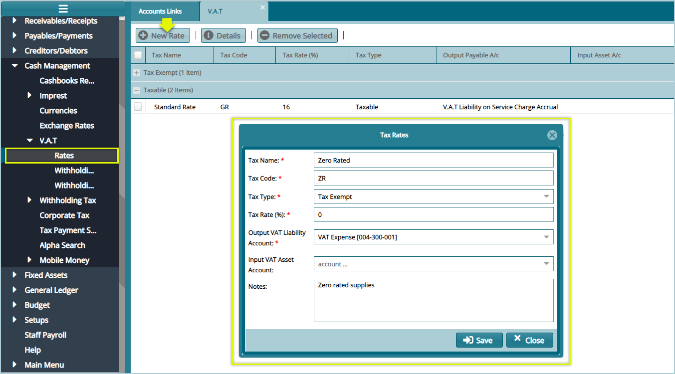Click the V.A.T Liability on Service Charge Accrual cell
The image size is (675, 374).
coord(500,107)
